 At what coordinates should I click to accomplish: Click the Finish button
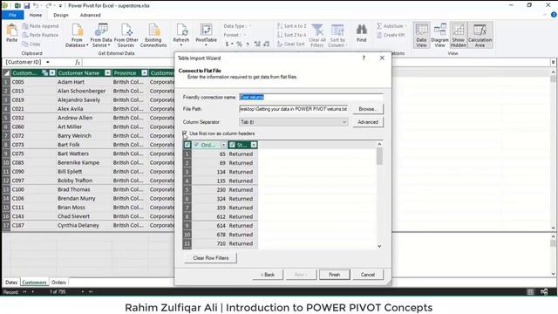[334, 275]
